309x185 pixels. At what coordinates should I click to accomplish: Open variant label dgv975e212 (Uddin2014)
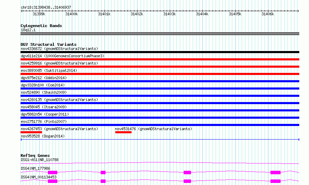[44, 78]
